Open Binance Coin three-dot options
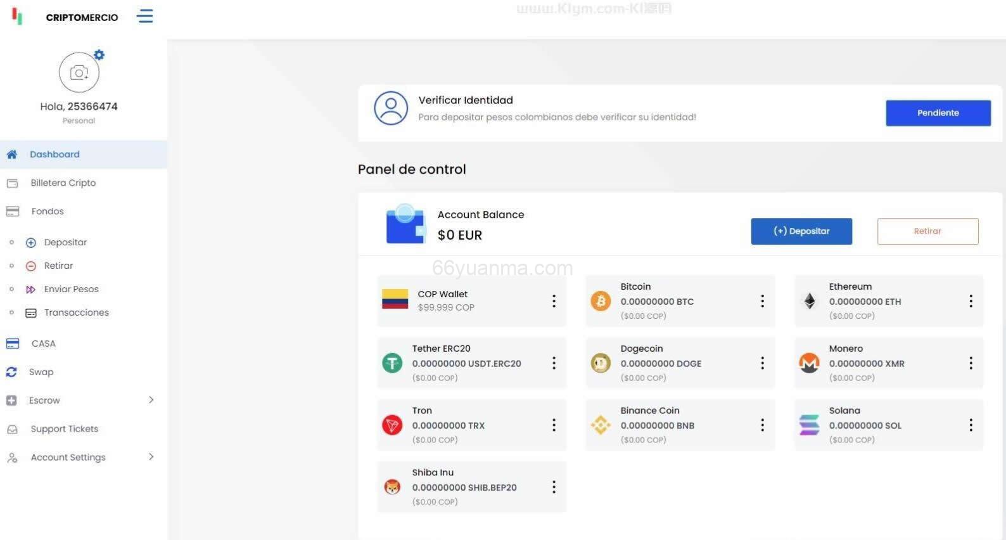 (x=762, y=425)
